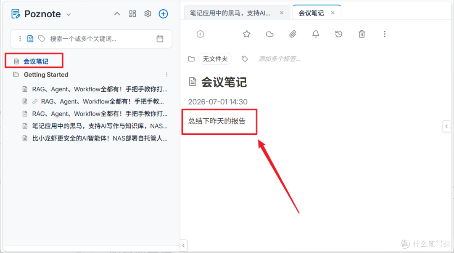454x253 pixels.
Task: Delete note with trash icon
Action: pos(362,34)
